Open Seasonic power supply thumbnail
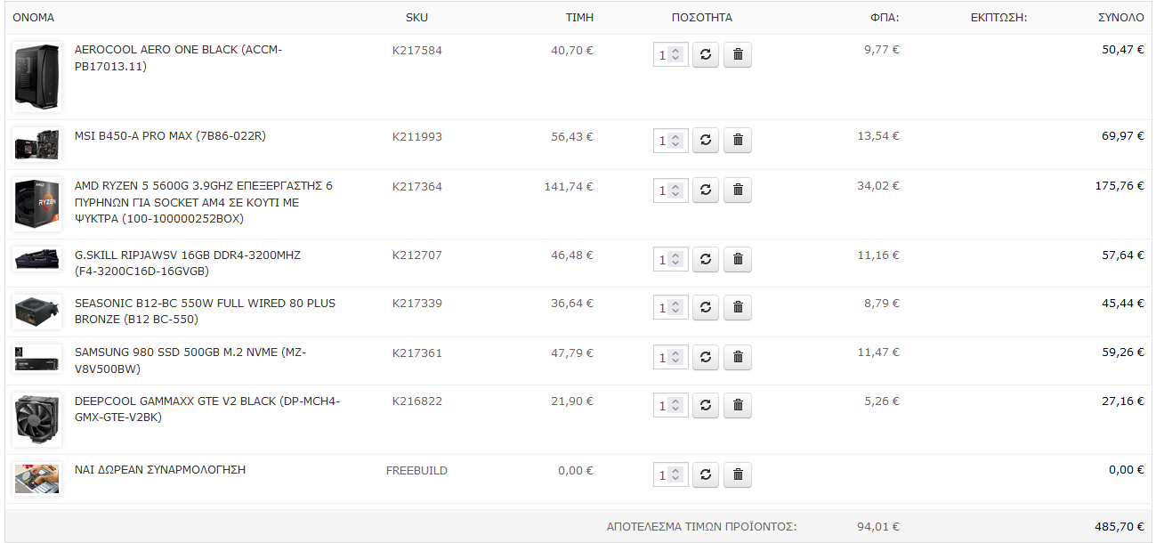 pyautogui.click(x=37, y=312)
